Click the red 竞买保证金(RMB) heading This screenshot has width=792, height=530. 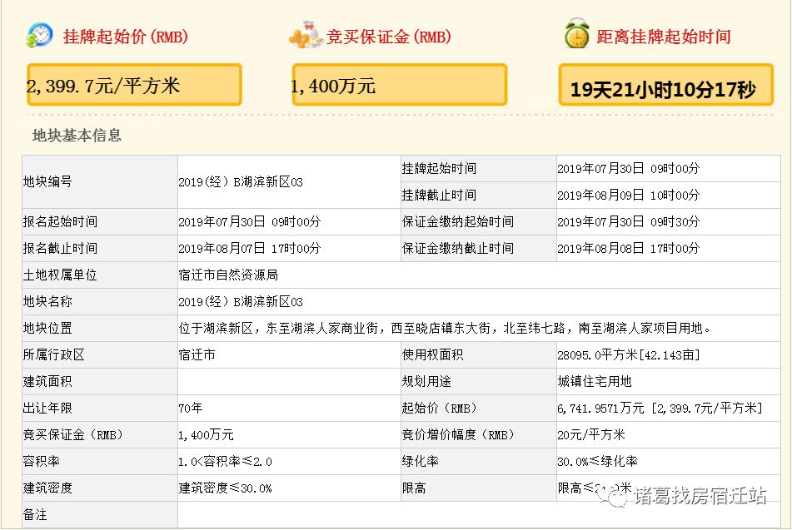click(x=389, y=37)
